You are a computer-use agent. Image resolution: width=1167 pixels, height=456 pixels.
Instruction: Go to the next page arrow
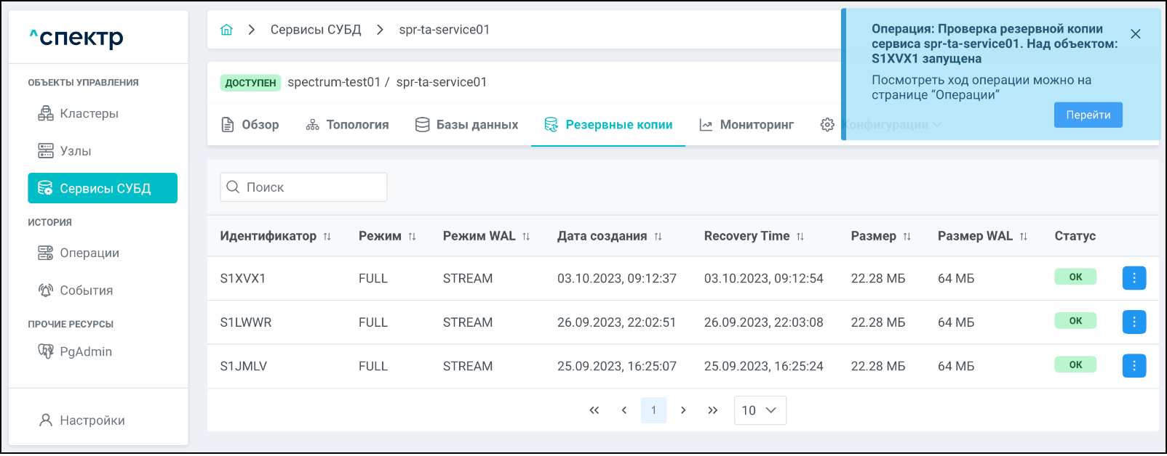(683, 410)
